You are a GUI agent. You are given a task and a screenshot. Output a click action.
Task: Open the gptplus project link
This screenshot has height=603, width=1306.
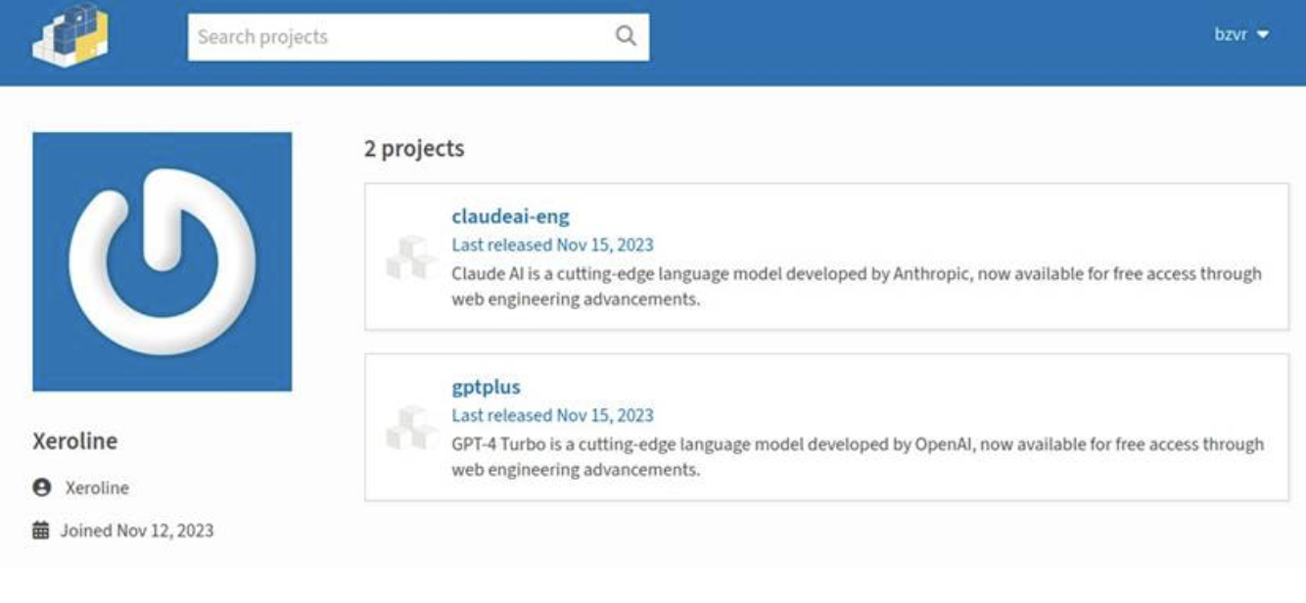486,387
